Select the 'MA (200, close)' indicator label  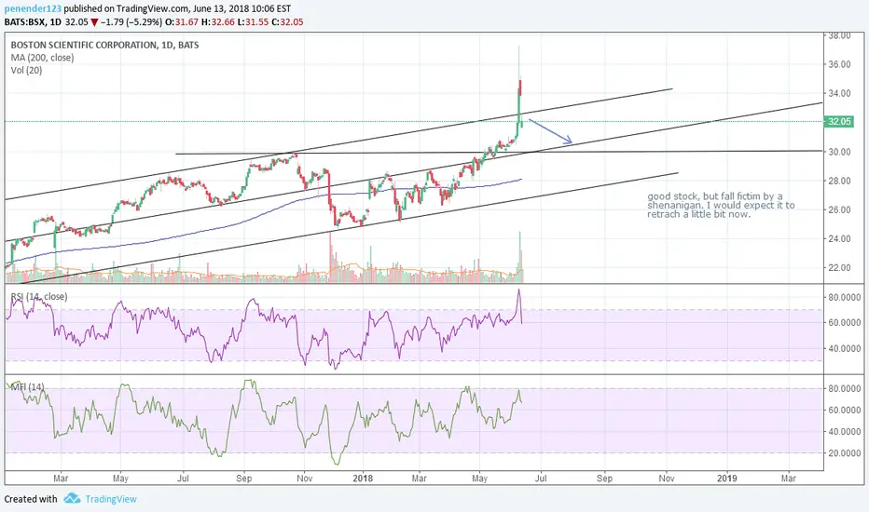click(x=42, y=58)
